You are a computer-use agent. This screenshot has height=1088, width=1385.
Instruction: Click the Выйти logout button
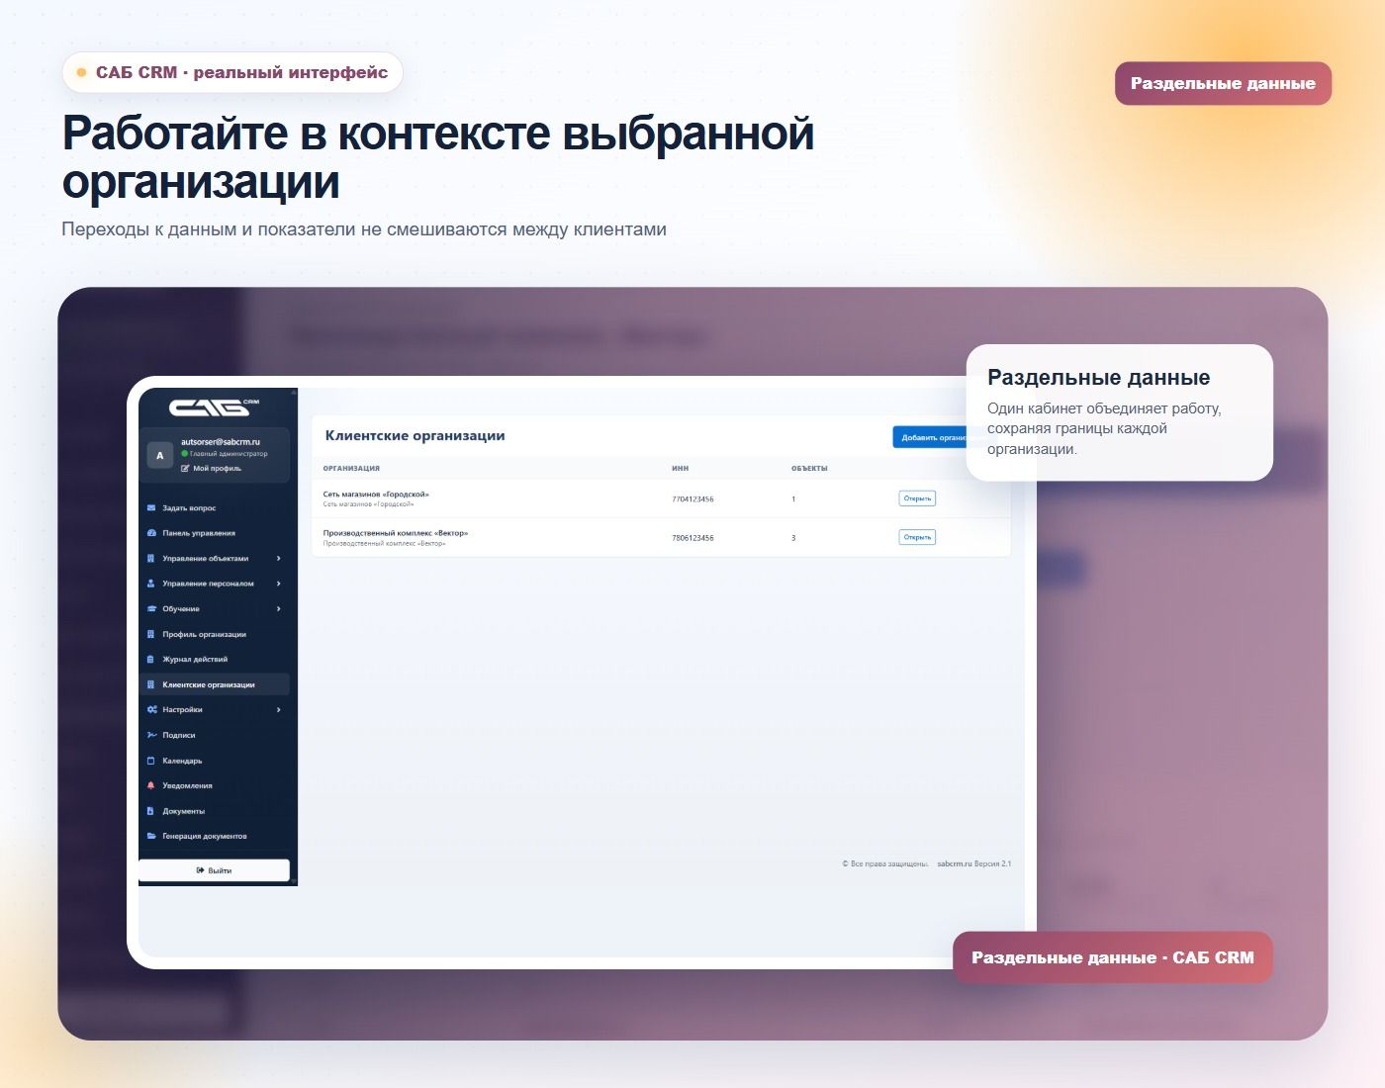click(x=214, y=870)
